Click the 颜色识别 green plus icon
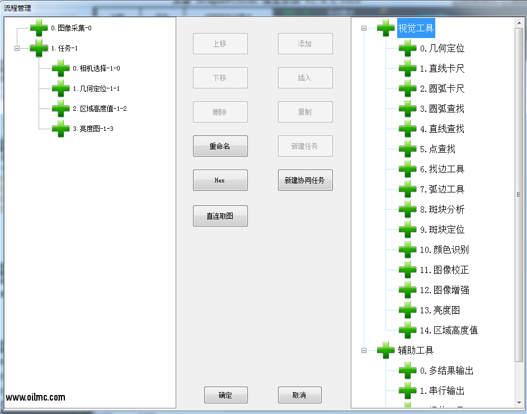The width and height of the screenshot is (527, 414). click(407, 250)
